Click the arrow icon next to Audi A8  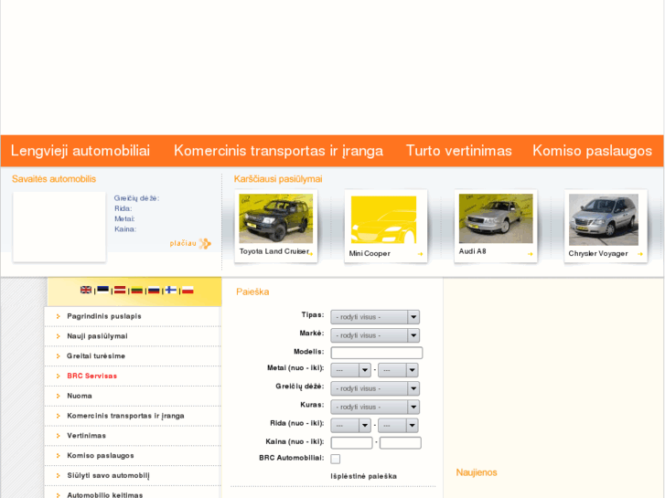coord(531,254)
